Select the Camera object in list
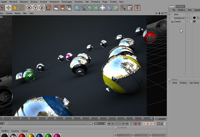The width and height of the screenshot is (200, 137). point(177,21)
